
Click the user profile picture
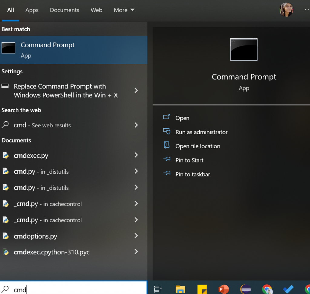(286, 10)
